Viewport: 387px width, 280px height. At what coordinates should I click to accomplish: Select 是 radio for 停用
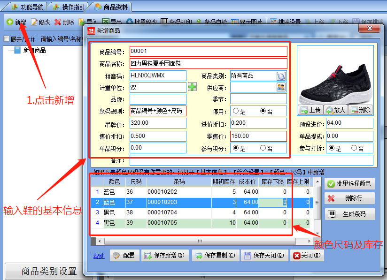[236, 112]
